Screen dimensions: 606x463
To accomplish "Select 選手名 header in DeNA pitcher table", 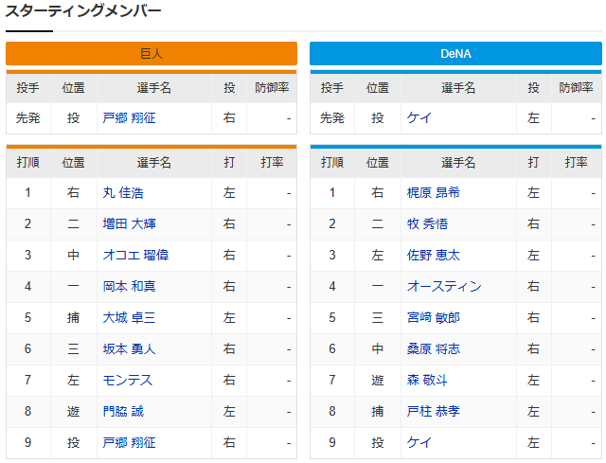I will (458, 88).
